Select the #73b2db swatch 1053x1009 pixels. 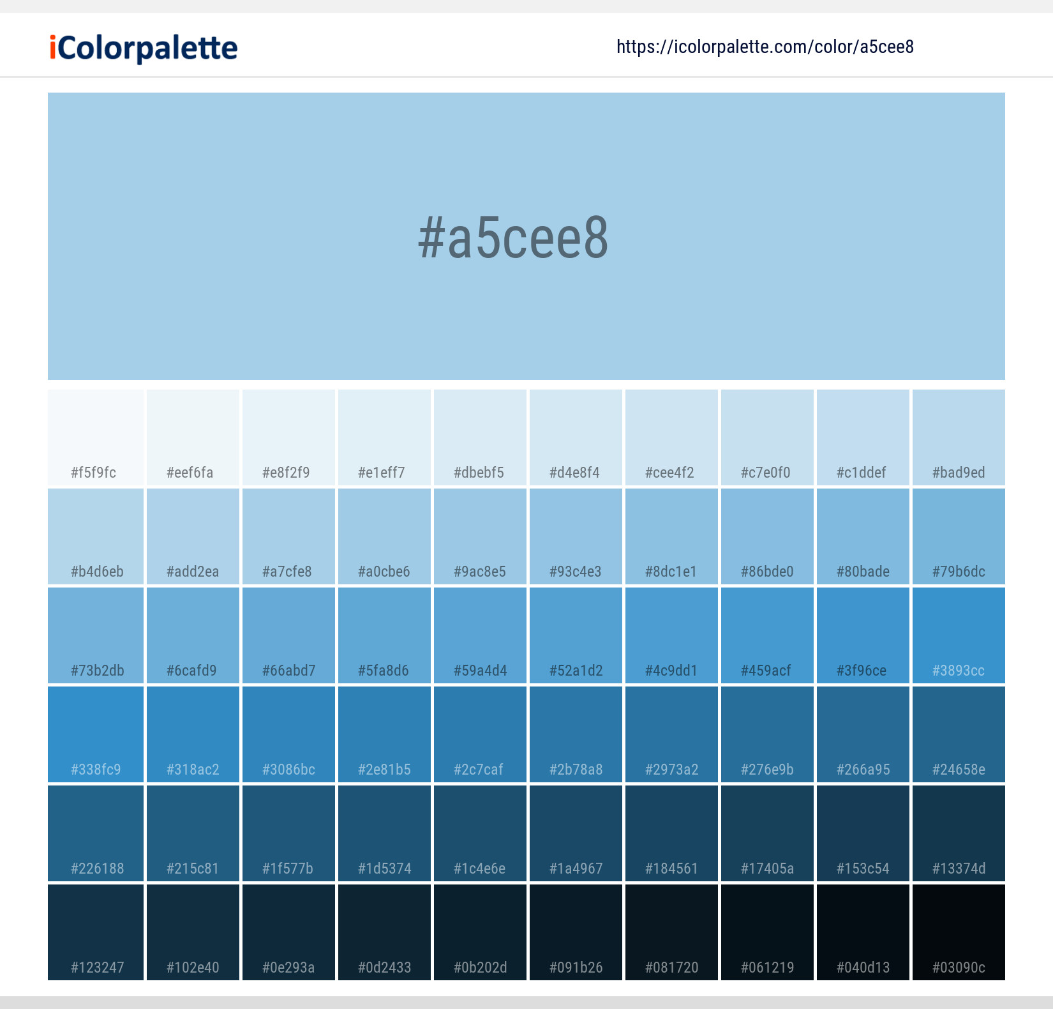(x=94, y=635)
